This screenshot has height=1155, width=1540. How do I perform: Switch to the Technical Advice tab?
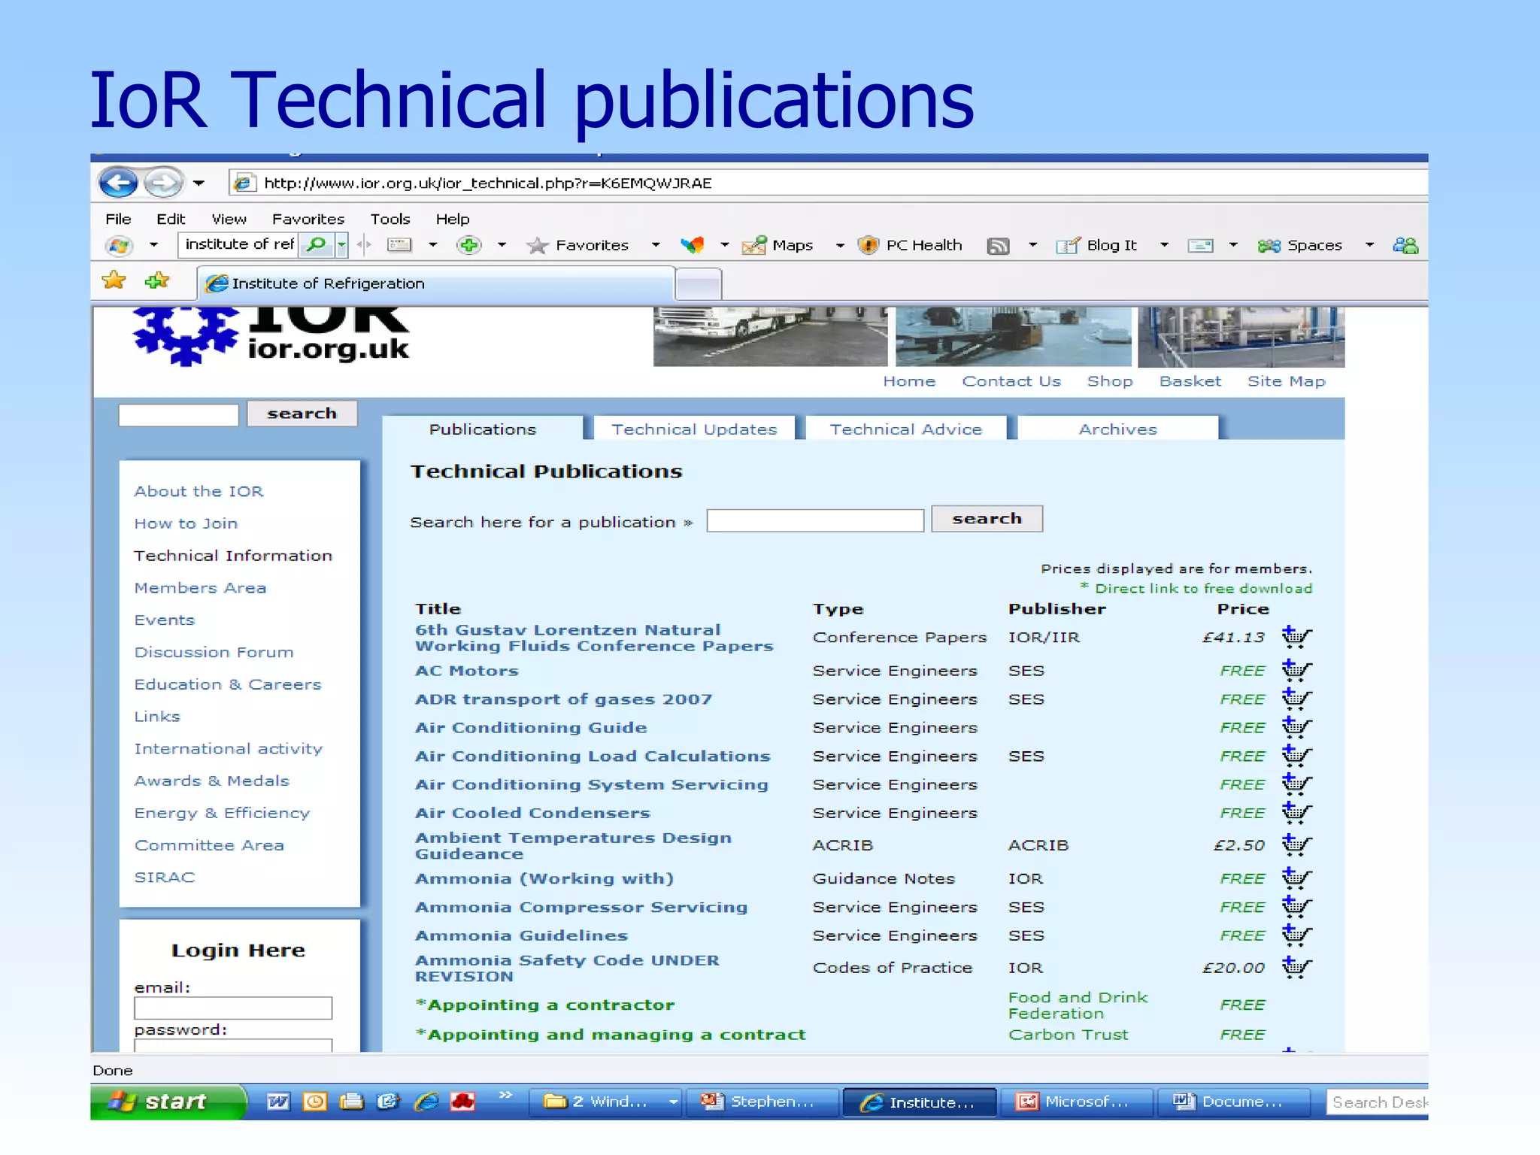(906, 429)
